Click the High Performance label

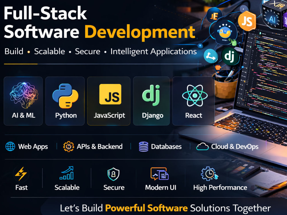tap(220, 188)
